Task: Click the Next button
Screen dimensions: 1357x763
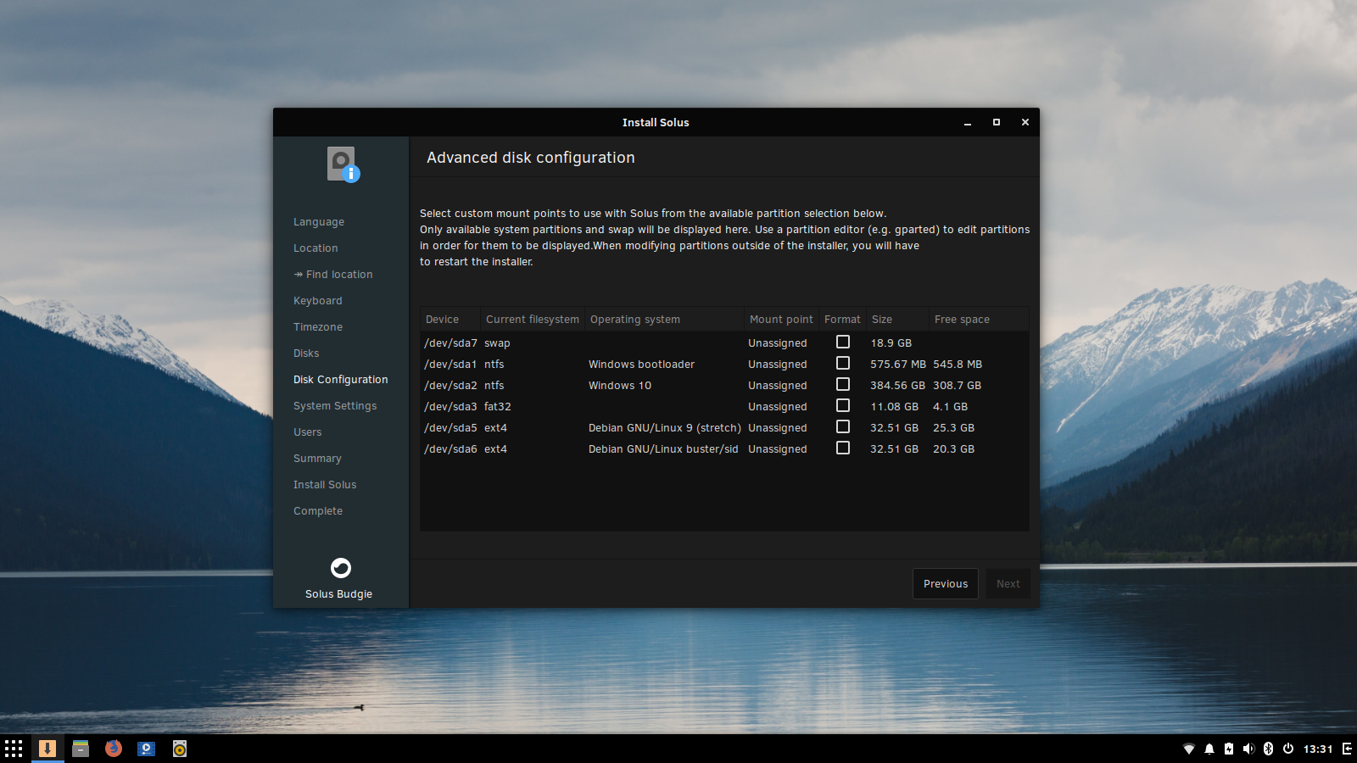Action: tap(1008, 584)
